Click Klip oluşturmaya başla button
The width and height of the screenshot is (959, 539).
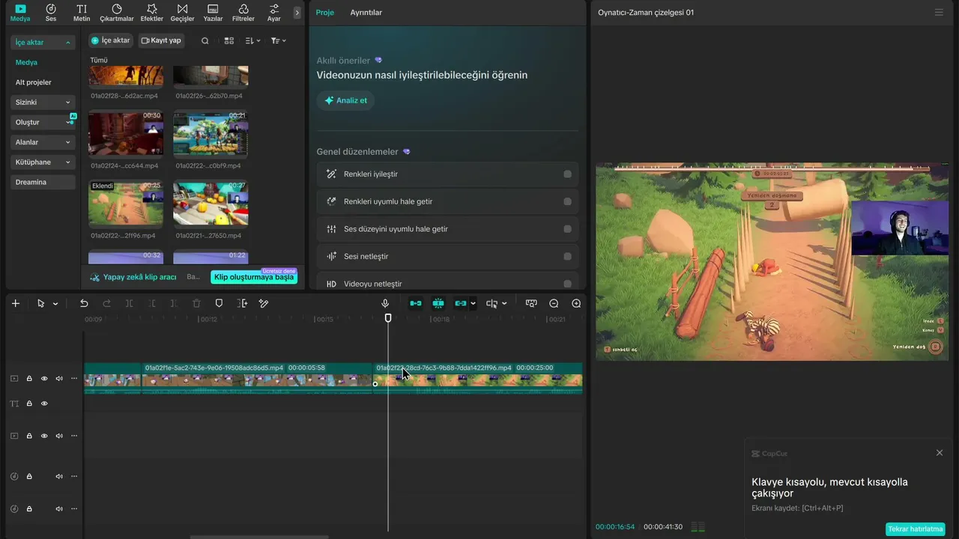click(254, 277)
